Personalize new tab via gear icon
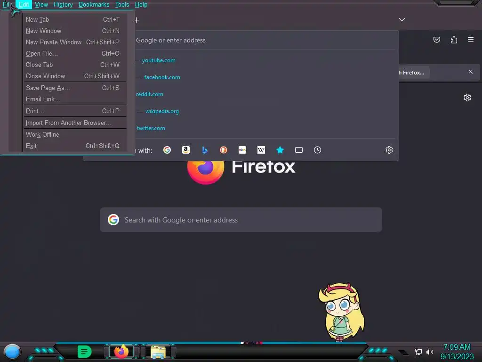This screenshot has width=482, height=362. click(467, 98)
